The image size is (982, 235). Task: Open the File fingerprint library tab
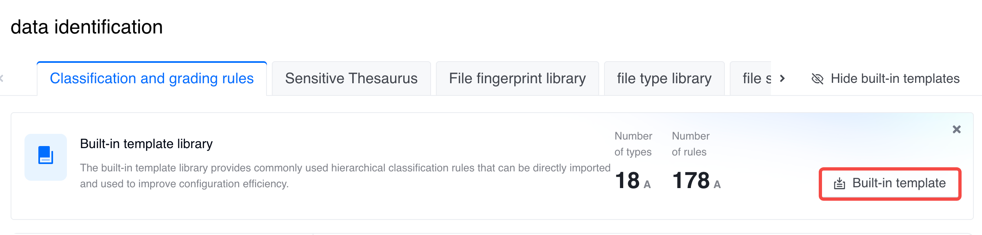point(517,79)
